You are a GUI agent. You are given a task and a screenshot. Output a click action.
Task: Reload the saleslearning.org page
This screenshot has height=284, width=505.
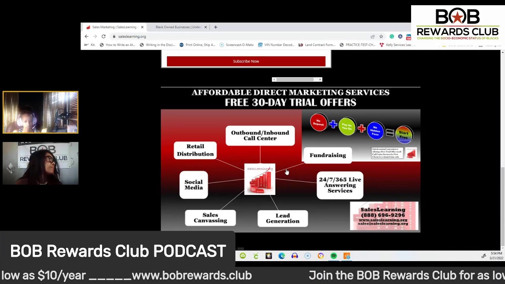tap(103, 36)
